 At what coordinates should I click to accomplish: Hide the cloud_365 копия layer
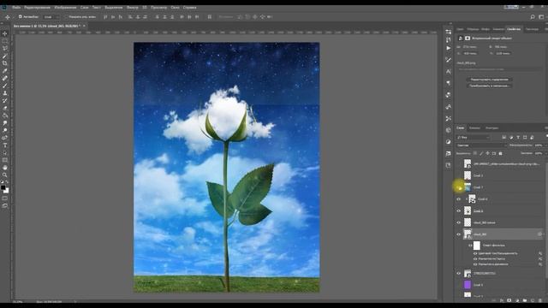click(x=459, y=222)
